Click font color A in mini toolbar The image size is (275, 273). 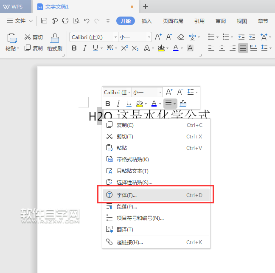(154, 104)
